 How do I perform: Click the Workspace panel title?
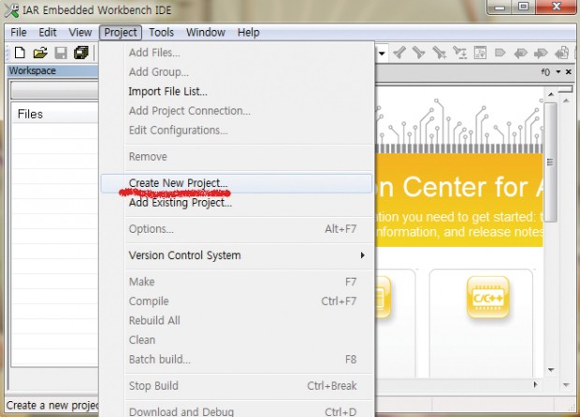tap(32, 71)
